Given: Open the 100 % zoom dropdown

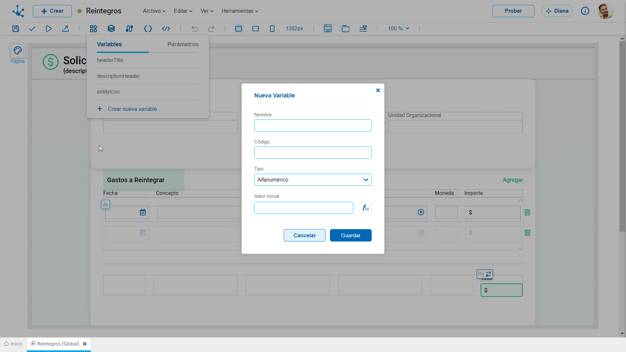Looking at the screenshot, I should coord(398,29).
